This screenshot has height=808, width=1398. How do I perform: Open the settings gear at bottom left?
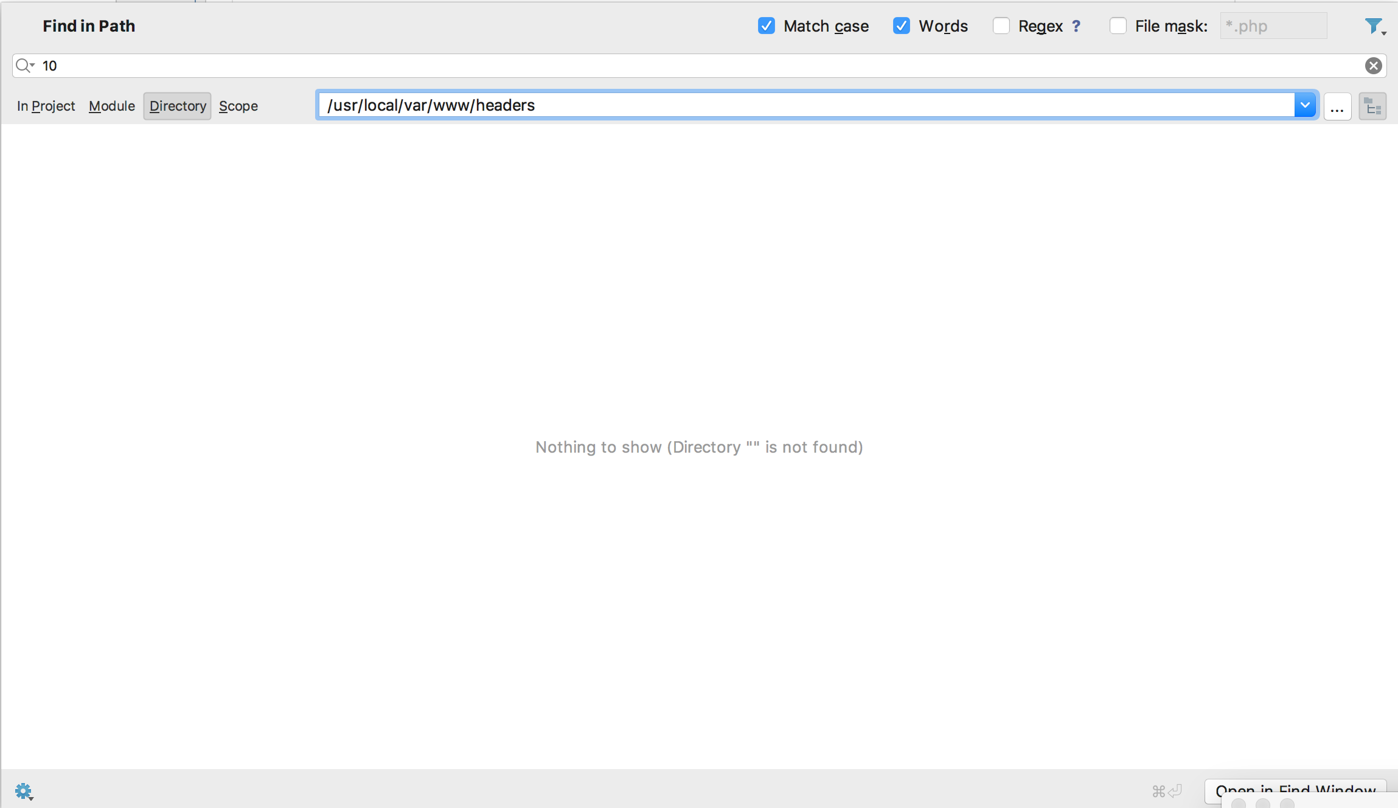23,790
